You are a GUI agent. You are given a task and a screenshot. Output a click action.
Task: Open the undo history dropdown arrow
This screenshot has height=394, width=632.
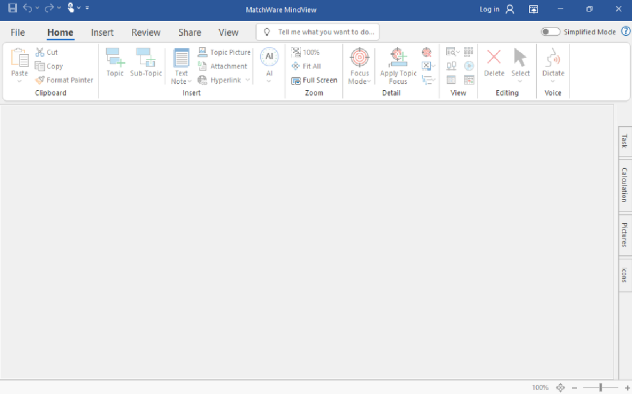[x=38, y=8]
